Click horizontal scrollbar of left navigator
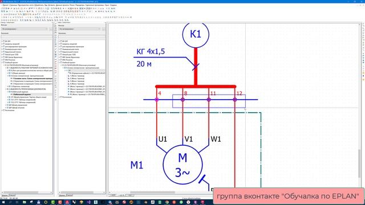The height and width of the screenshot is (205, 365). coord(21,192)
